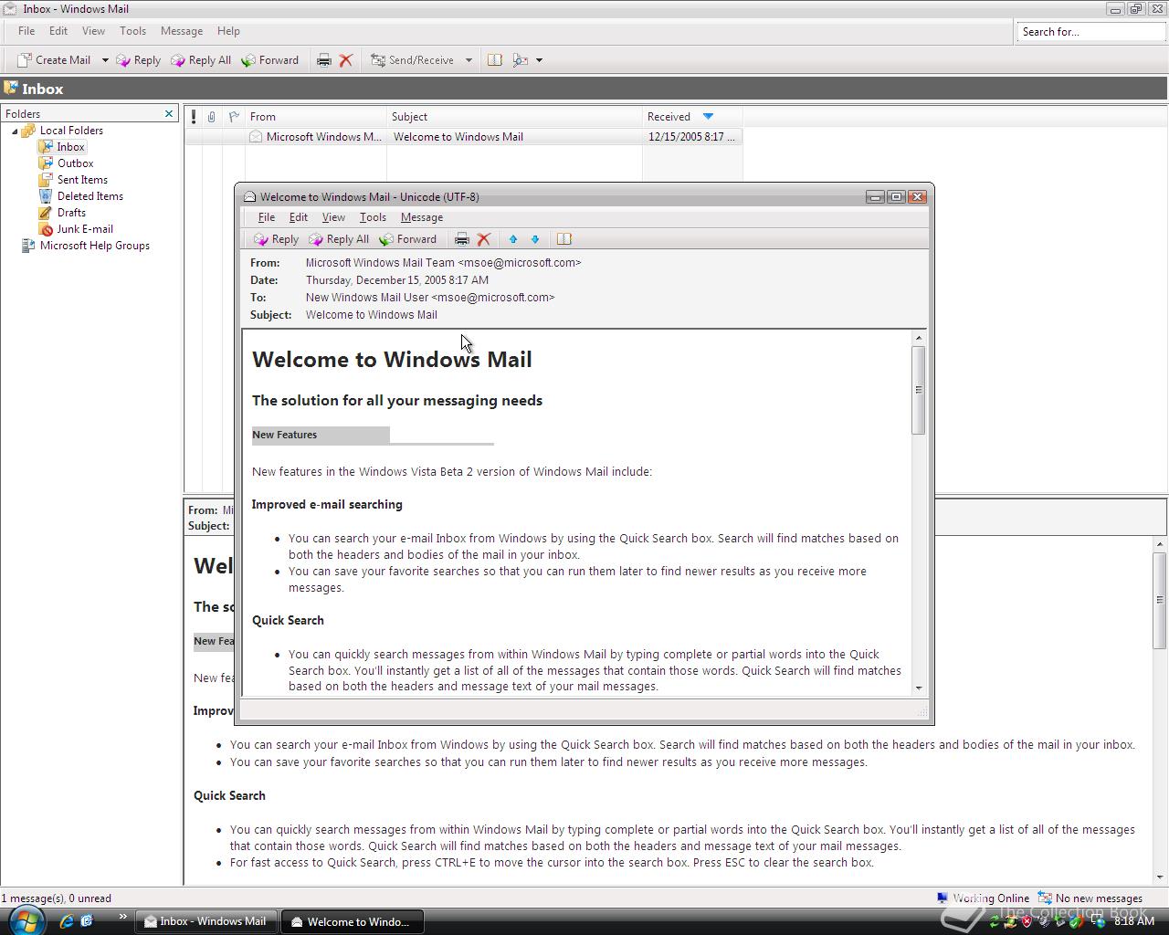Open the address book icon in the Welcome message window

point(564,239)
